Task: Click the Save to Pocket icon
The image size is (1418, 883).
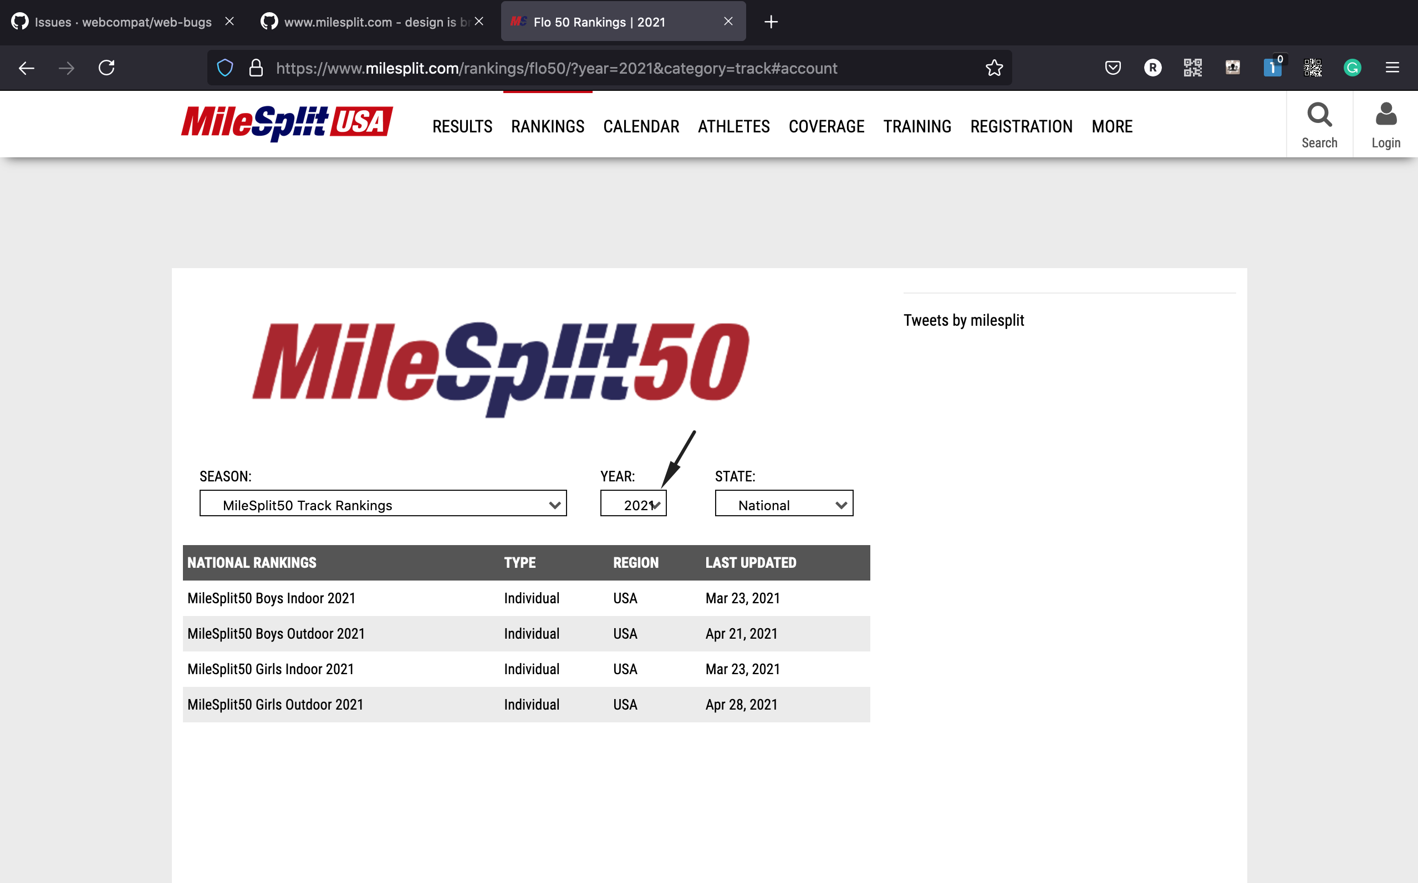Action: [x=1113, y=68]
